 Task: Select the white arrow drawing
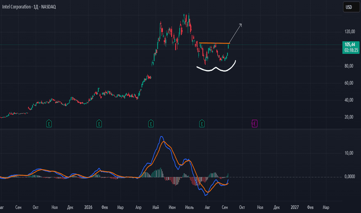coord(236,33)
